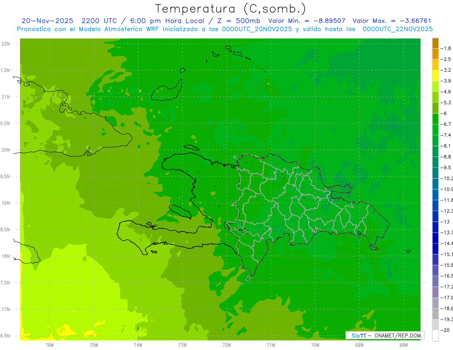Click the '74W' longitude label
This screenshot has width=453, height=350.
coord(138,345)
